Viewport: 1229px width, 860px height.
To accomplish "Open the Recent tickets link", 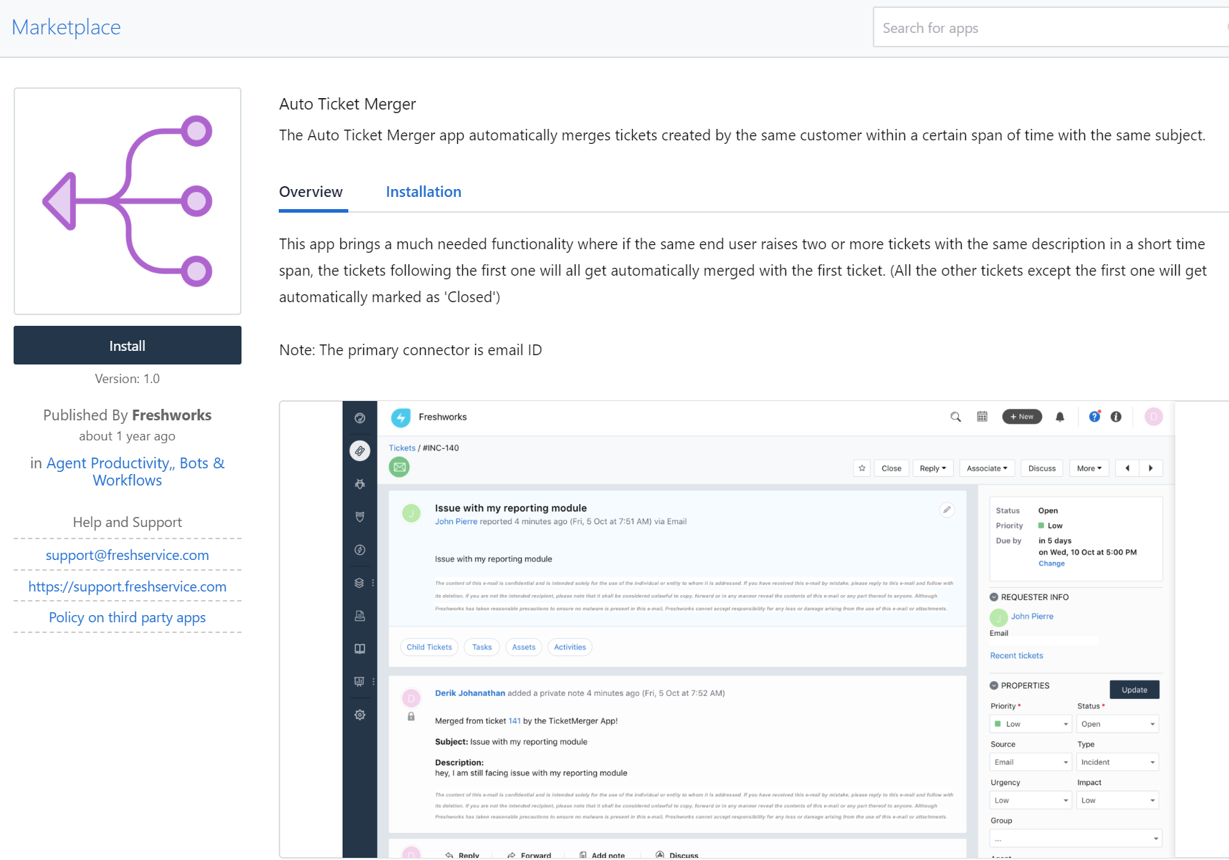I will click(1016, 656).
